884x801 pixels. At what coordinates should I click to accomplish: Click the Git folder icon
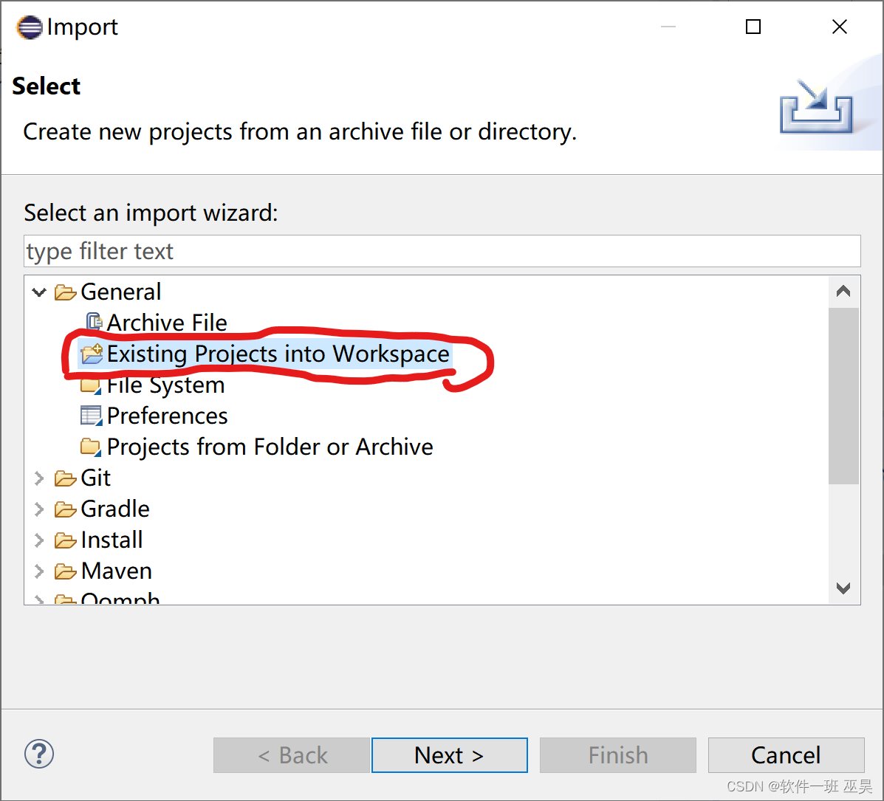click(66, 478)
